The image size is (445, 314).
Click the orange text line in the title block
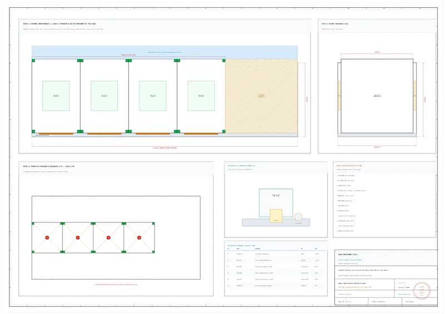(x=354, y=287)
